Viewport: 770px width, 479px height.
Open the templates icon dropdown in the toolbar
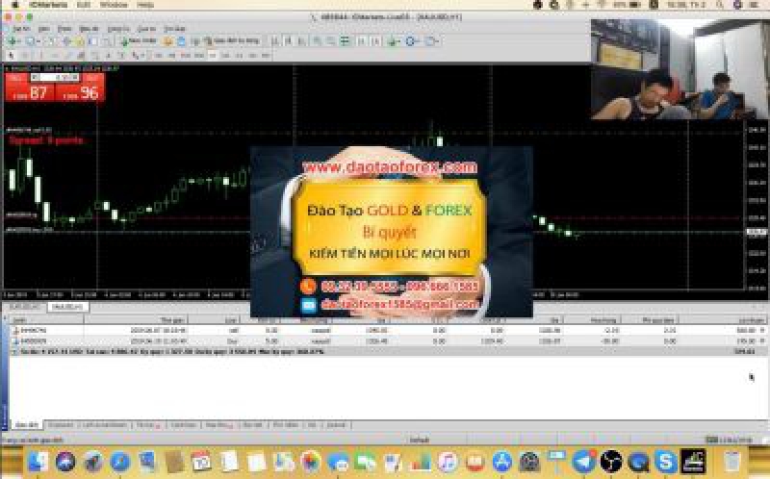coord(431,40)
